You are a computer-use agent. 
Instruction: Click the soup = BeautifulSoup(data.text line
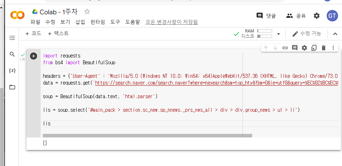pyautogui.click(x=100, y=96)
